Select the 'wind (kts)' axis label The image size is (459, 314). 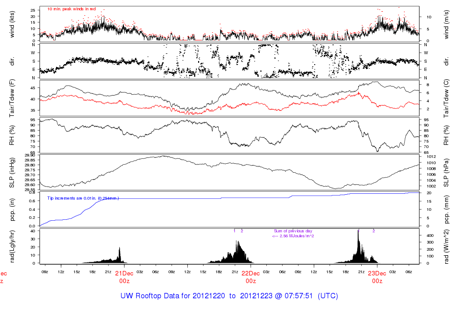[12, 25]
